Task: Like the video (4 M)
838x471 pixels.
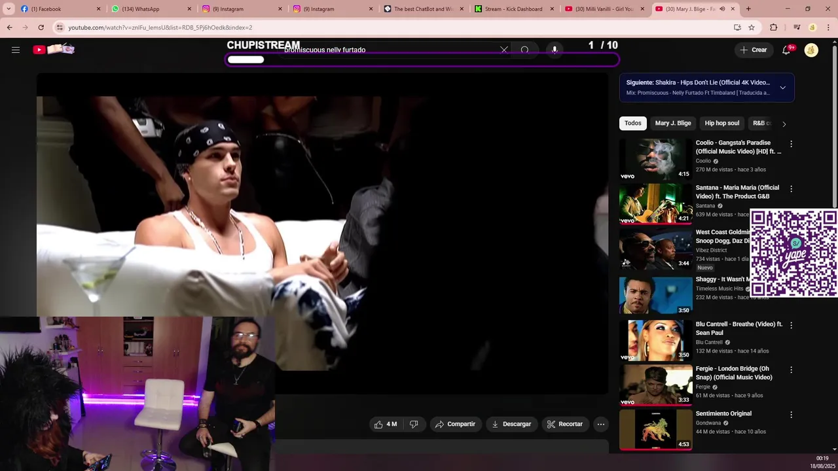Action: pyautogui.click(x=386, y=424)
